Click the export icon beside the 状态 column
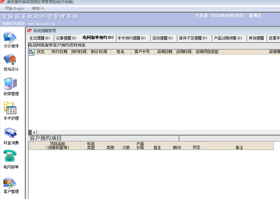Image resolution: width=280 pixels, height=199 pixels. coord(31,52)
